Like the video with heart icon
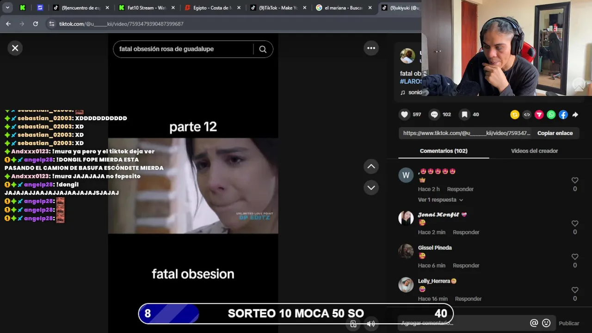 coord(405,115)
